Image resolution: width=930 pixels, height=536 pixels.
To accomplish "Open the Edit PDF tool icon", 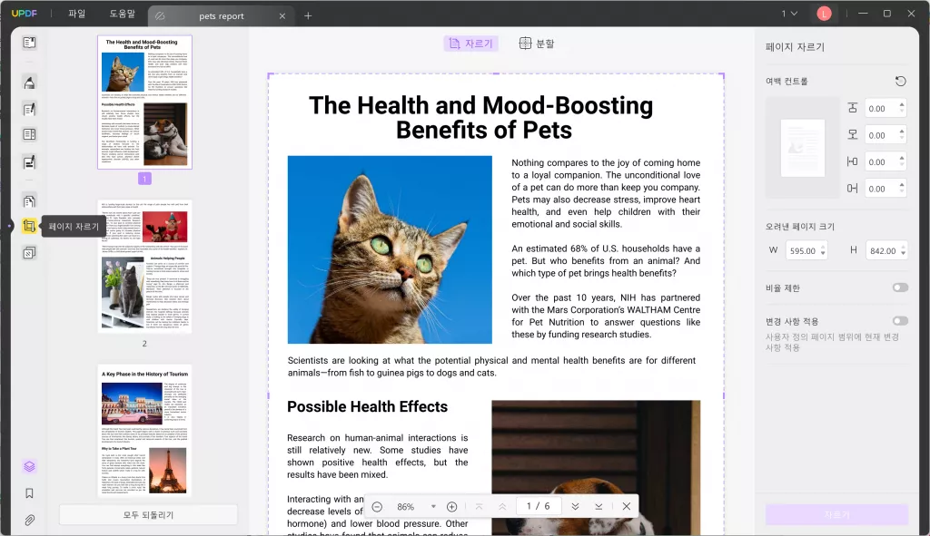I will (29, 109).
